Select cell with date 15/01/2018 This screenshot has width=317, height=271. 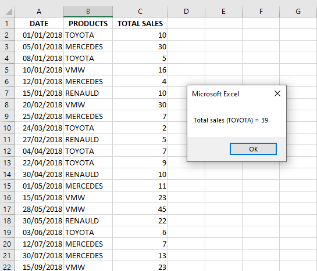(39, 93)
